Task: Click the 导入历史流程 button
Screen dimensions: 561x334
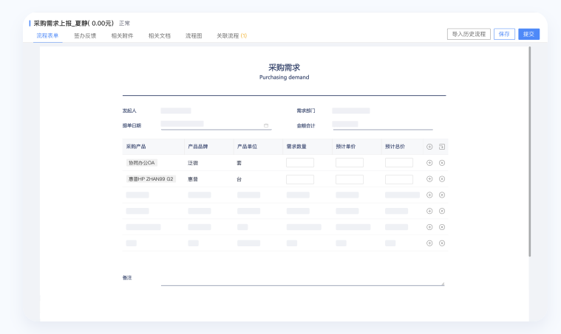Action: coord(469,34)
